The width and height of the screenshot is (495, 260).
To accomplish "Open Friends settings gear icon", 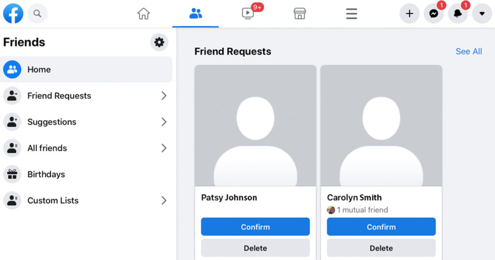I will (159, 43).
